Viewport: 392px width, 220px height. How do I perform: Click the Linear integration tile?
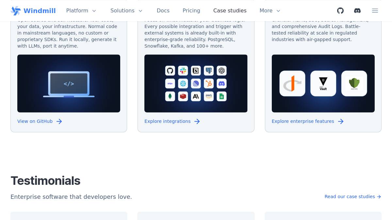[196, 83]
